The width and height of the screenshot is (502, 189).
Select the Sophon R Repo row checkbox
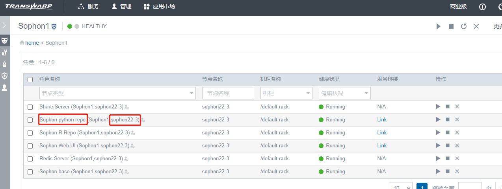[x=30, y=133]
